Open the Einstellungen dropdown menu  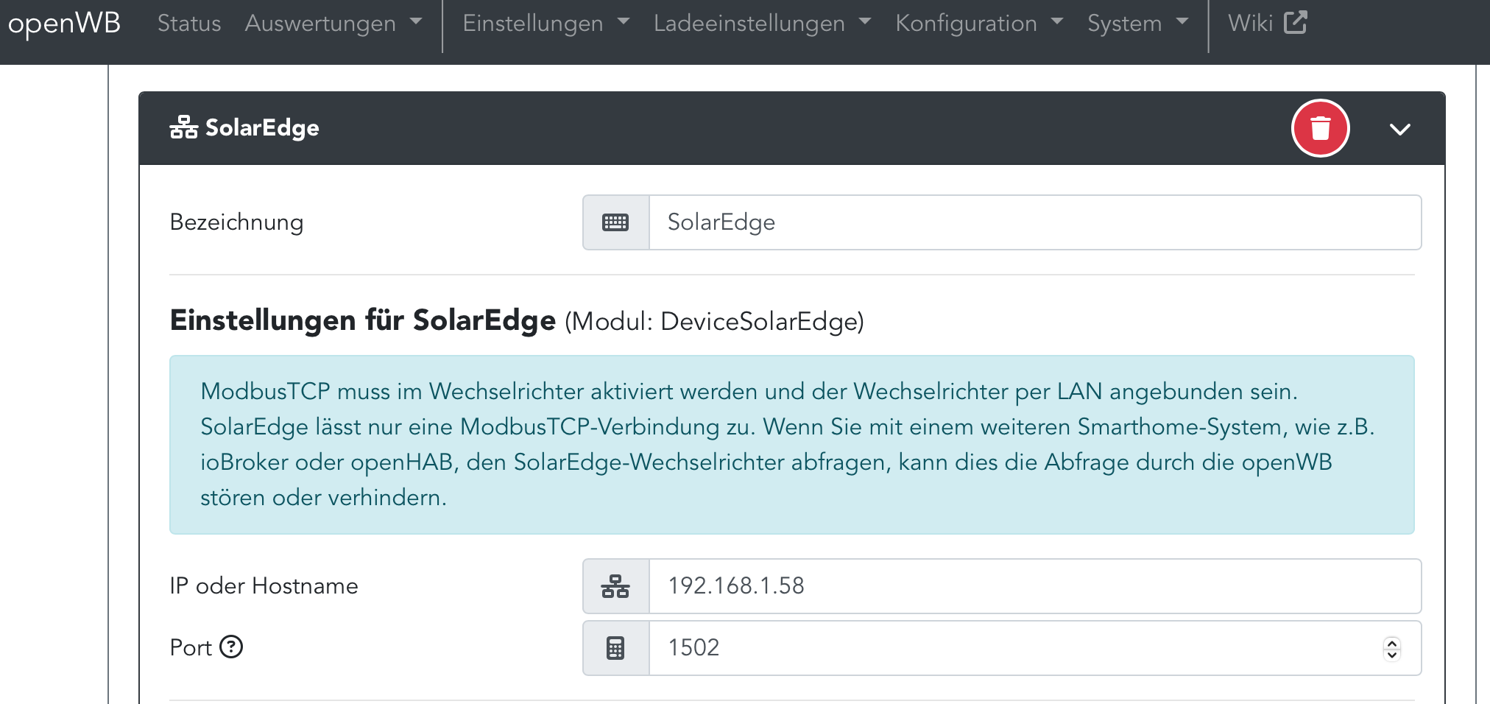pyautogui.click(x=546, y=24)
